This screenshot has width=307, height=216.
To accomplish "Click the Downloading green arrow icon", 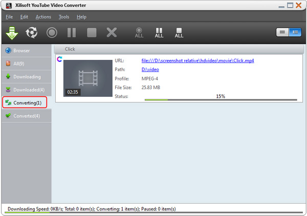I will (x=8, y=76).
